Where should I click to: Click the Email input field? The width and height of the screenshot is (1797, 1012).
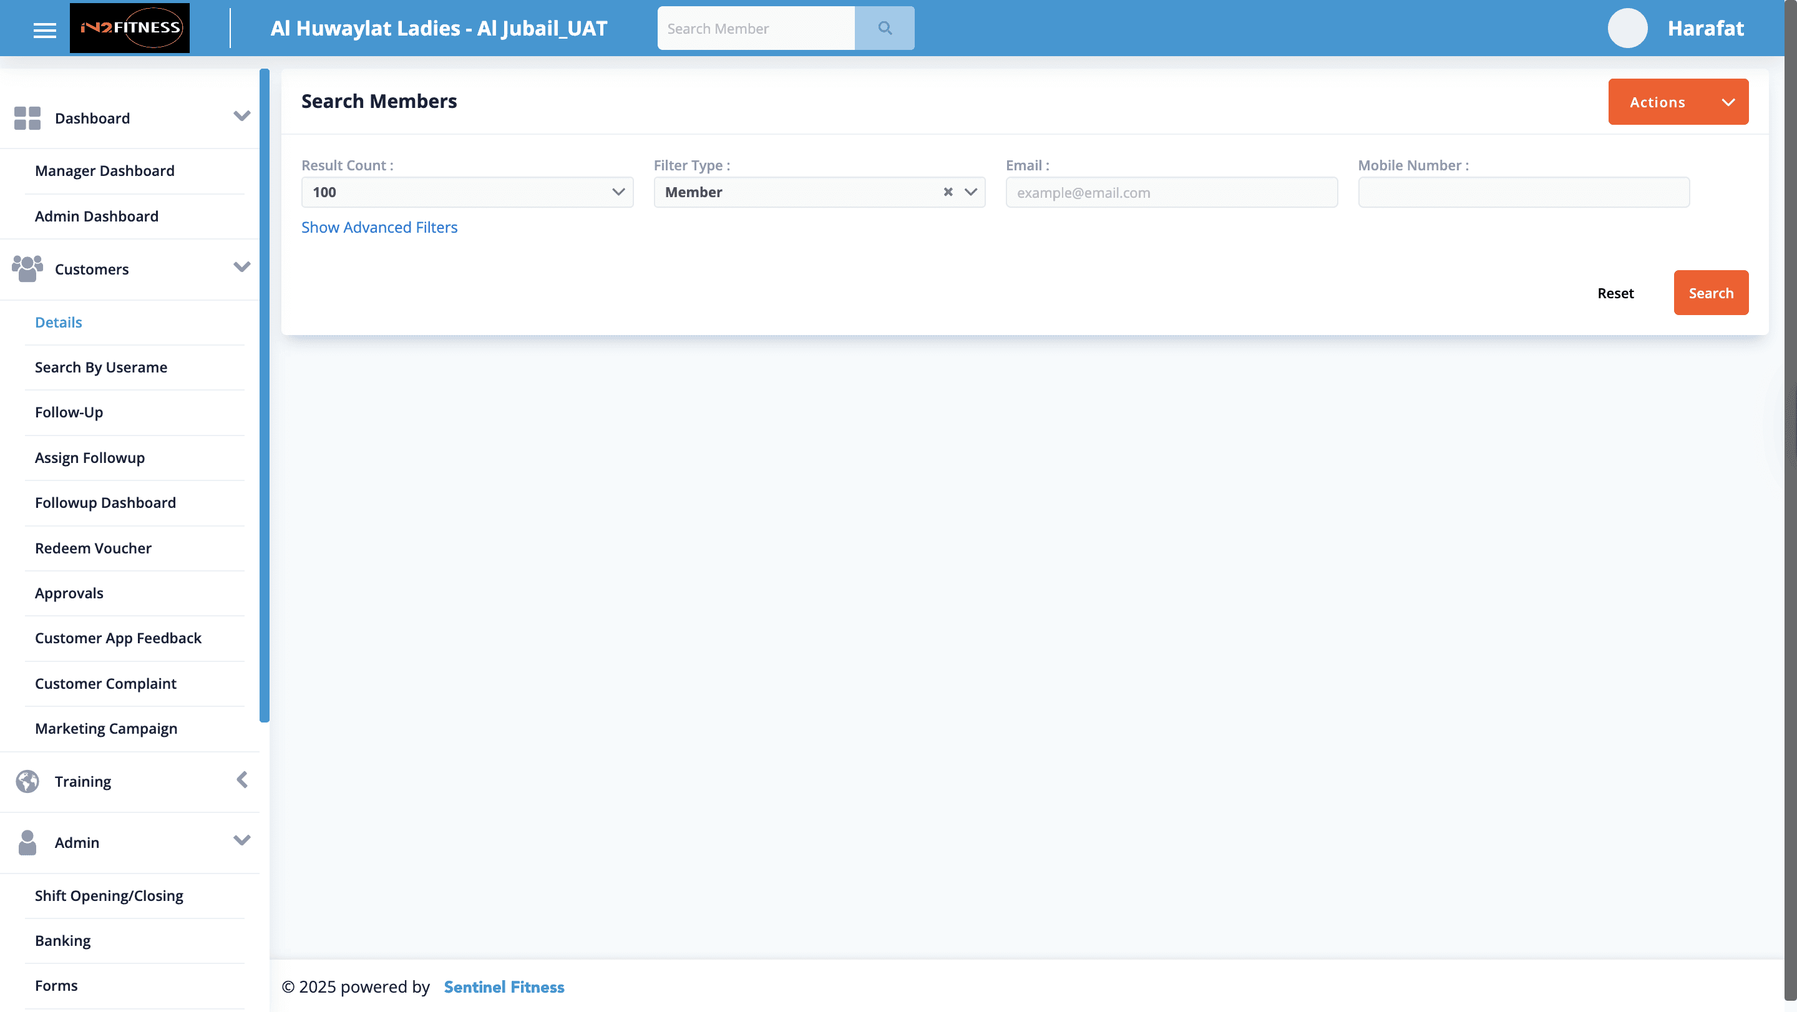1171,193
